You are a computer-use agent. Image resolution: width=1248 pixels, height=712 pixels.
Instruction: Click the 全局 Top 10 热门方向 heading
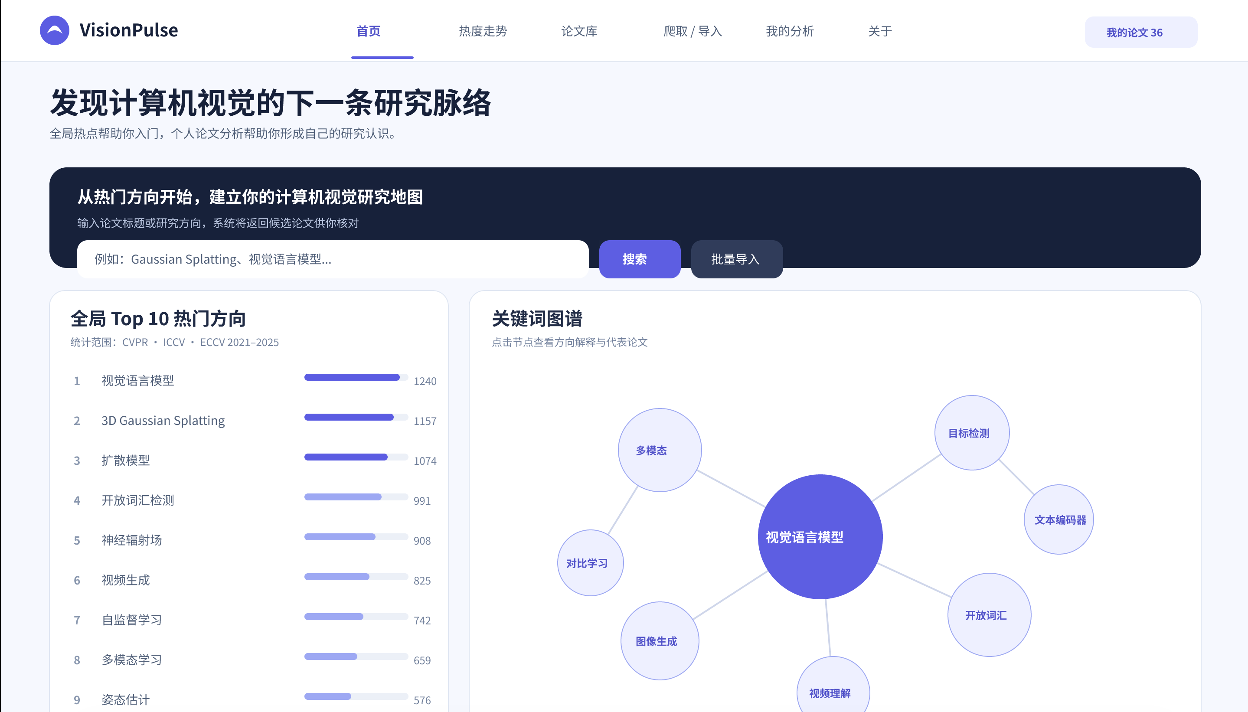(x=158, y=318)
